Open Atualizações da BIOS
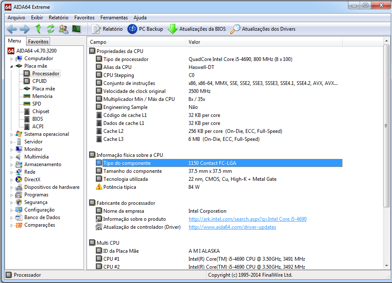The width and height of the screenshot is (392, 283). 197,29
